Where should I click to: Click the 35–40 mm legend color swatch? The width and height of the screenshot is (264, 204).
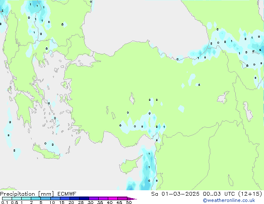[103, 199]
